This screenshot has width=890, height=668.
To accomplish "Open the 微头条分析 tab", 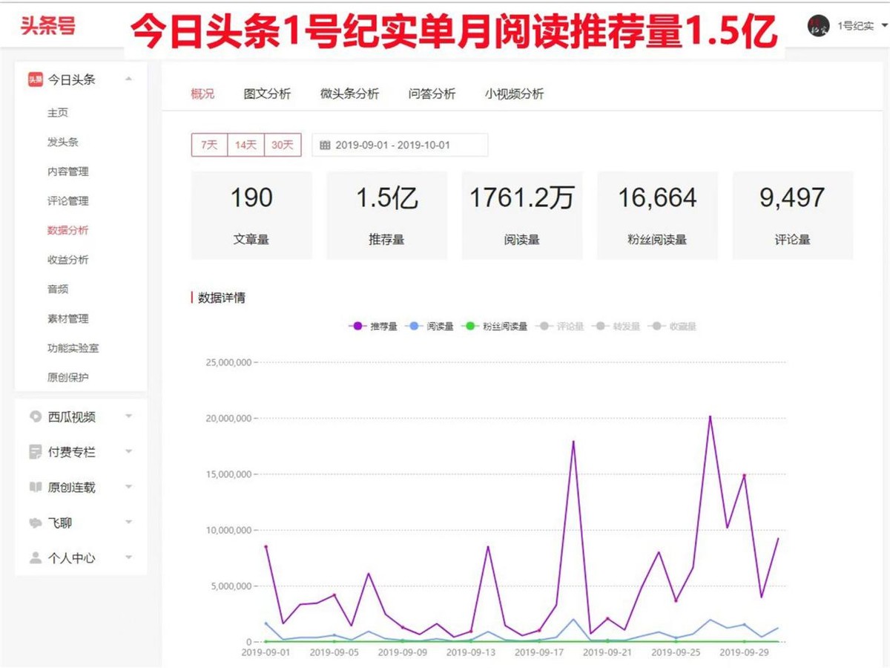I will coord(349,94).
